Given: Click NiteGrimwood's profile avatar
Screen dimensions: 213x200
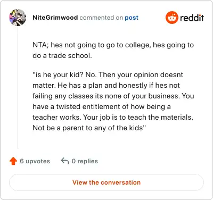Looking at the screenshot, I should coord(18,18).
